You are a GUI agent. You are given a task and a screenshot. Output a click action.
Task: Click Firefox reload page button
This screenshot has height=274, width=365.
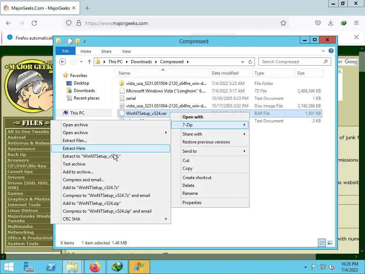pos(34,23)
